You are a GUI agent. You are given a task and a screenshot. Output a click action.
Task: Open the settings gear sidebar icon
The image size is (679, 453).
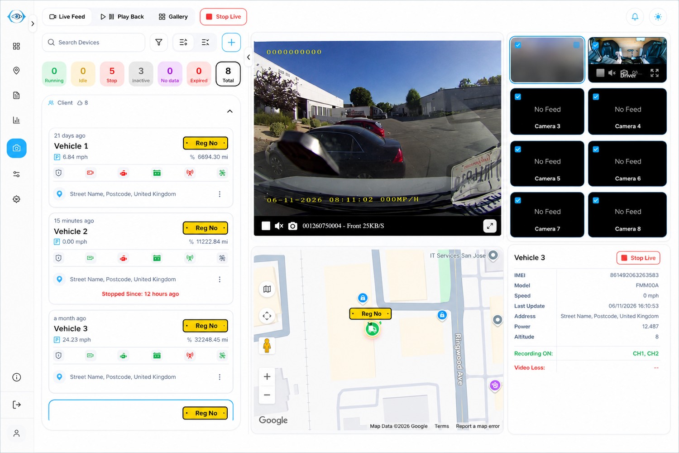16,199
